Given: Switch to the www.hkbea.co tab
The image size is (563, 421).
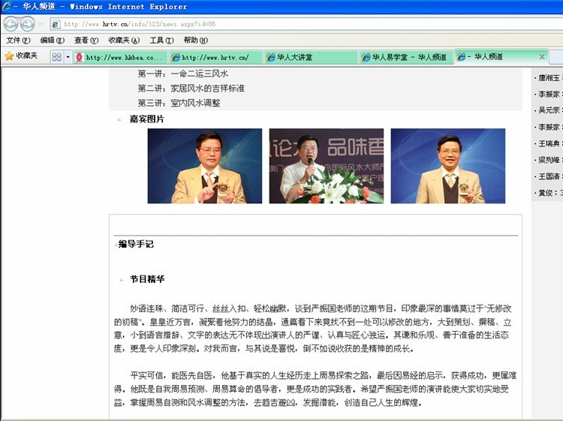Looking at the screenshot, I should 120,57.
